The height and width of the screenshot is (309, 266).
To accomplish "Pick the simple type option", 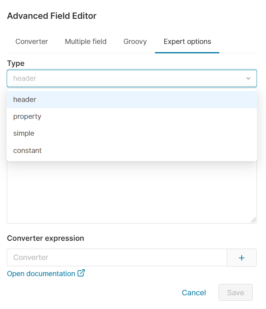I will [x=24, y=133].
